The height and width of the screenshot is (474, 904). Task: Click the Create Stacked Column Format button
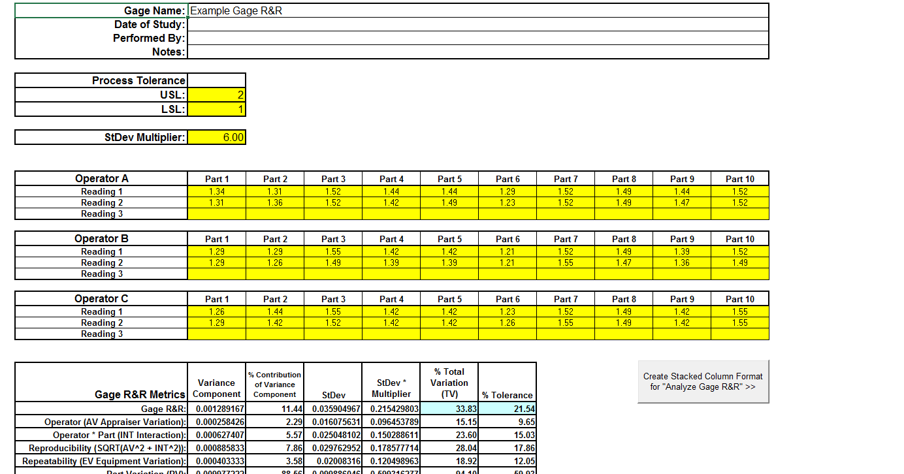(x=703, y=381)
